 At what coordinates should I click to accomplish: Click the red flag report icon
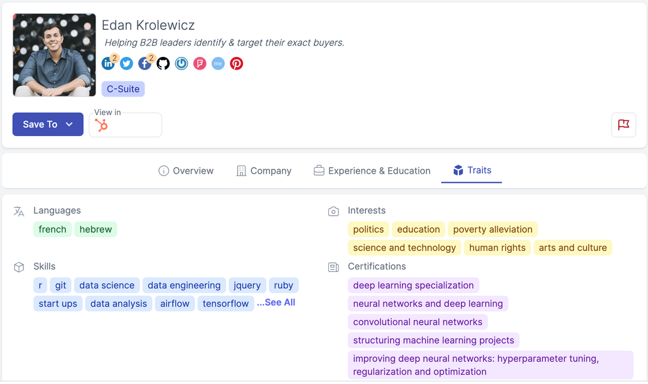tap(623, 125)
